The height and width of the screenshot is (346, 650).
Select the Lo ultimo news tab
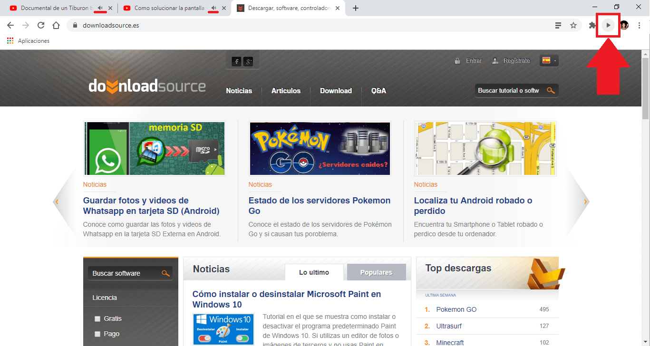[314, 272]
